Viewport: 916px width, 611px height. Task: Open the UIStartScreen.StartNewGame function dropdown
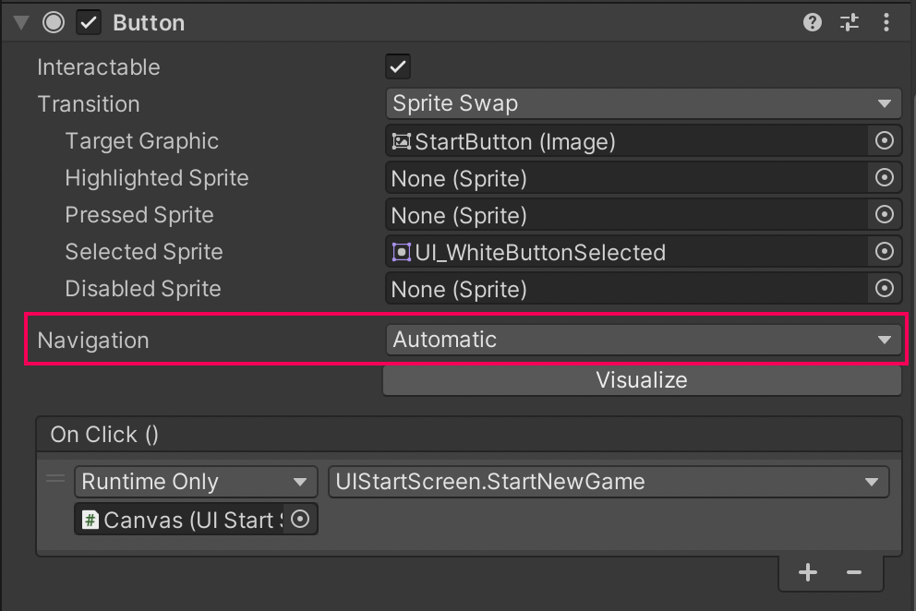[608, 482]
